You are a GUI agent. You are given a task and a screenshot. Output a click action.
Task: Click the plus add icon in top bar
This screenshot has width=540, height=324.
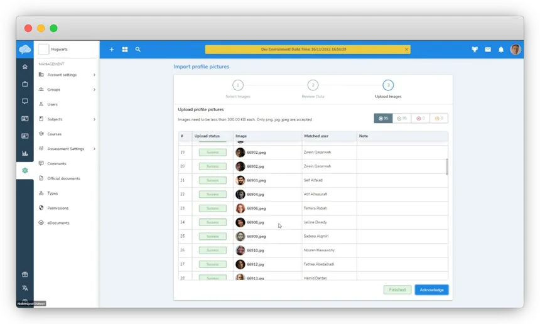click(112, 50)
